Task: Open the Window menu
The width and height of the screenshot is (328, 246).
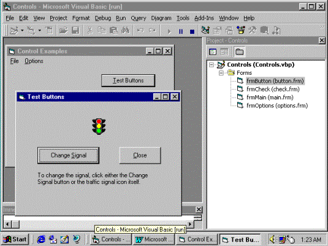Action: [229, 18]
